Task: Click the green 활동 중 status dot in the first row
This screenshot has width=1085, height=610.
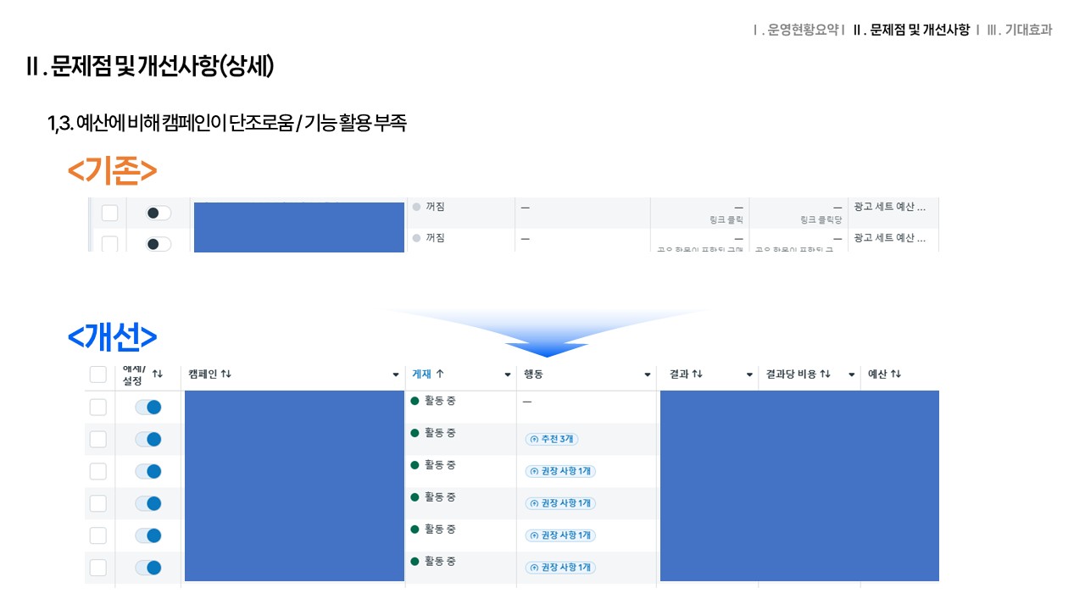Action: click(x=415, y=401)
